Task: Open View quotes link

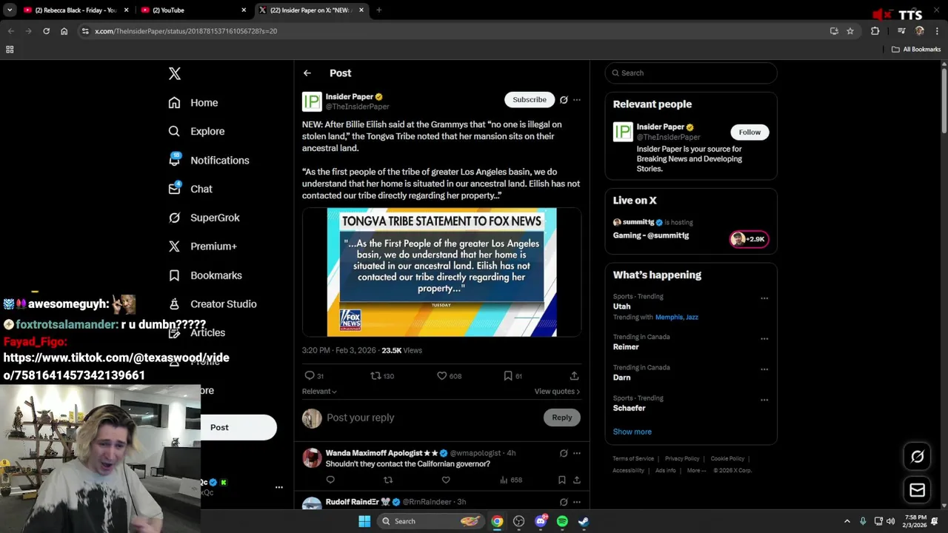Action: click(x=557, y=392)
